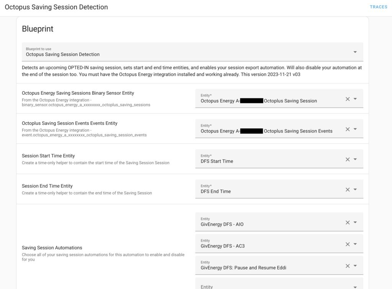Expand the Octoplus Saving Session Events dropdown

(x=355, y=129)
